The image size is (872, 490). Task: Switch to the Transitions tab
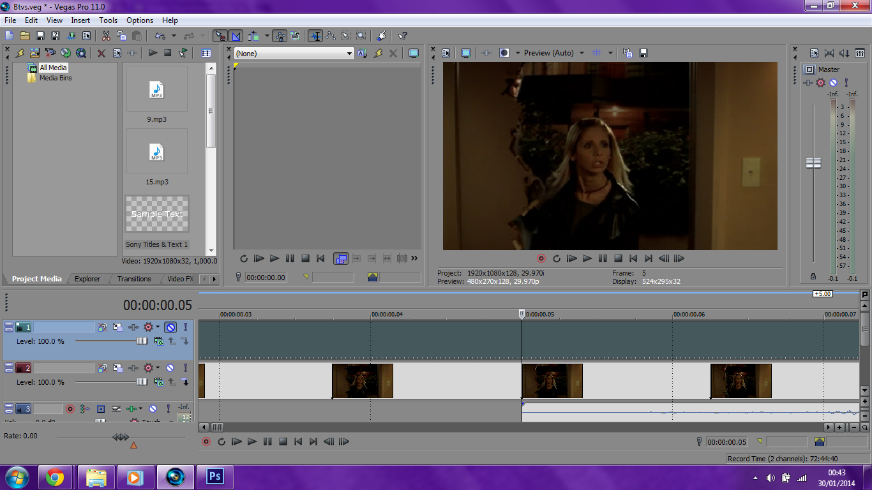tap(134, 279)
